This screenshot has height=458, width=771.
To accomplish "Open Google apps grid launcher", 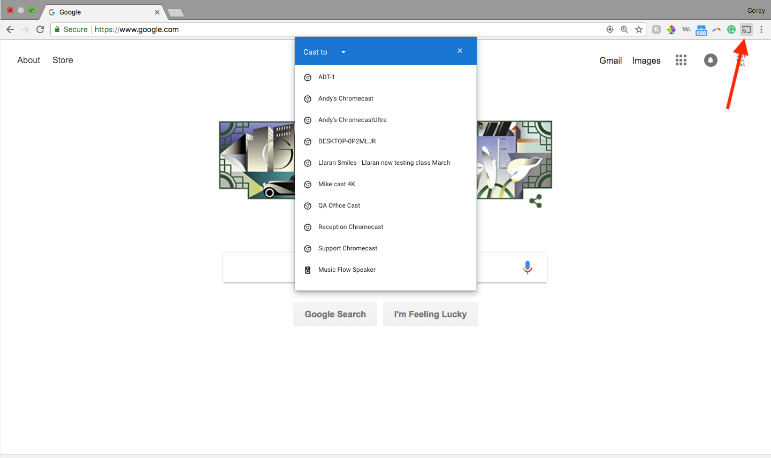I will (681, 60).
